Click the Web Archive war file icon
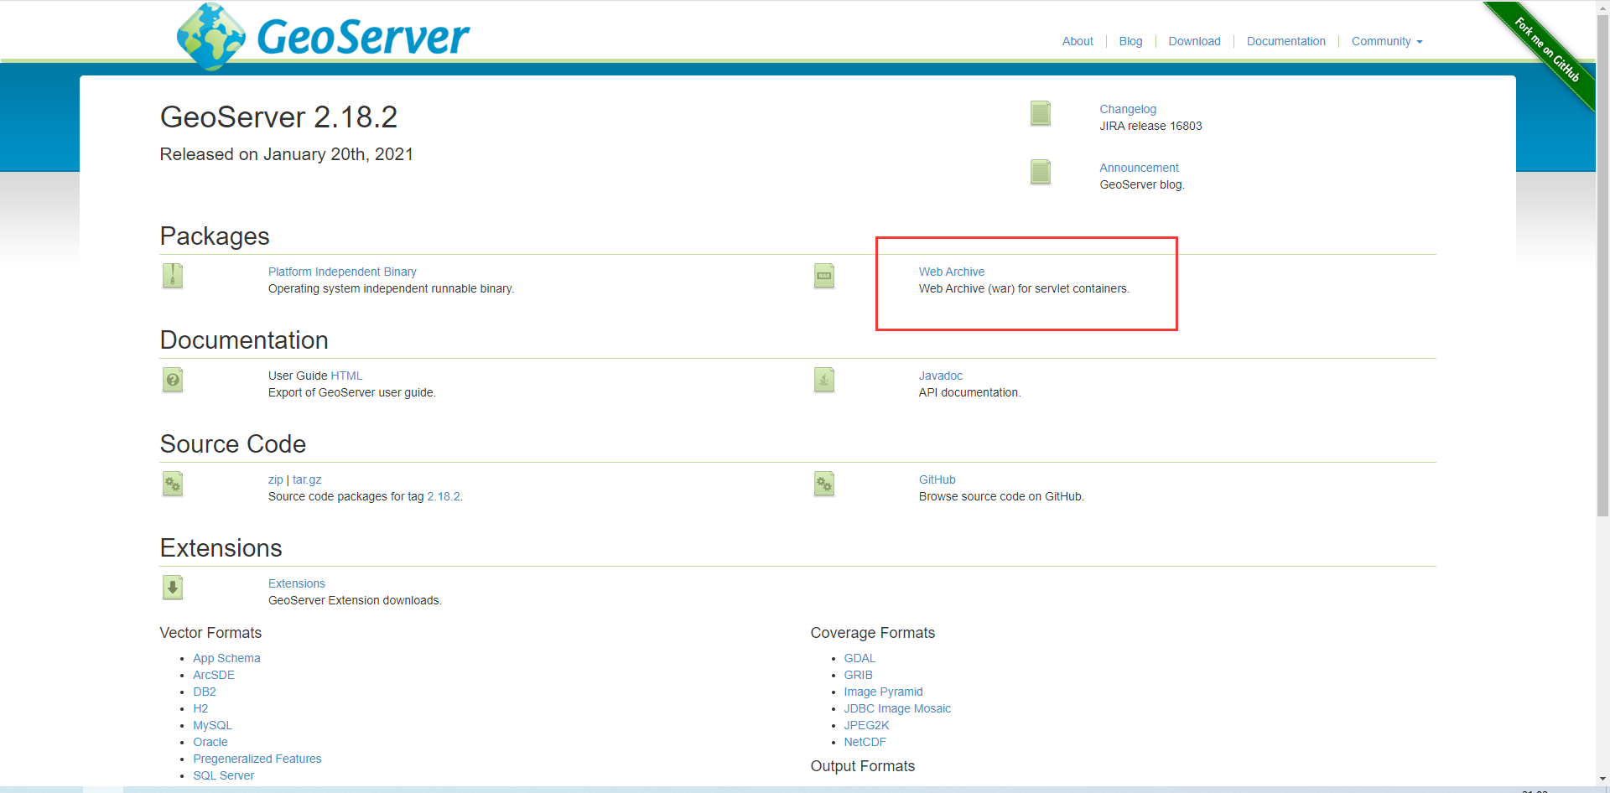 (824, 276)
